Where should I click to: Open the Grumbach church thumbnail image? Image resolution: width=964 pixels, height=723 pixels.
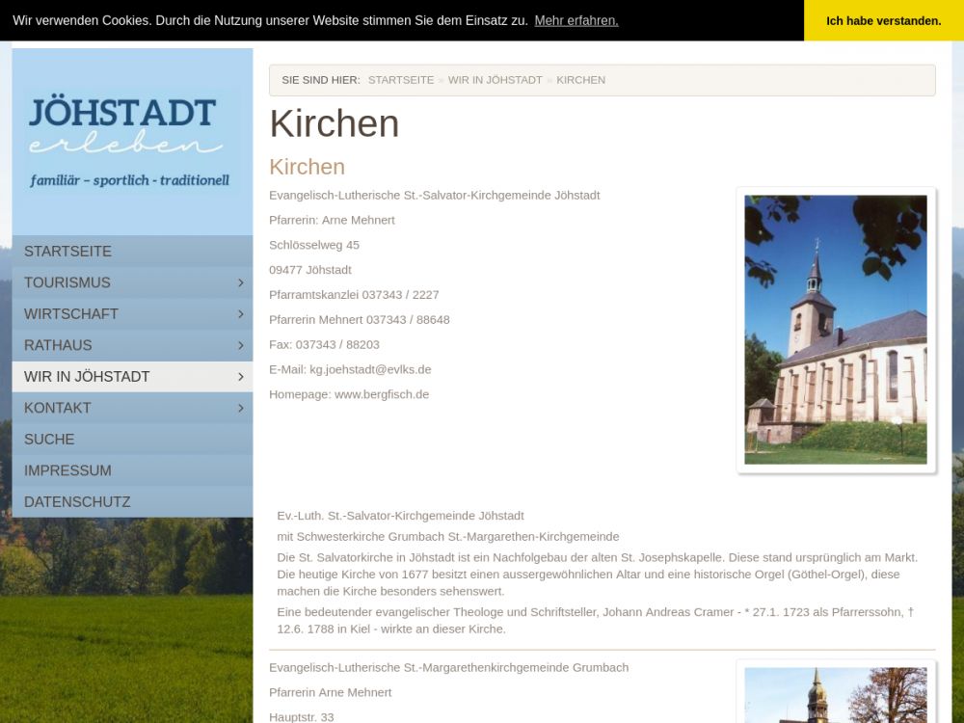[836, 694]
